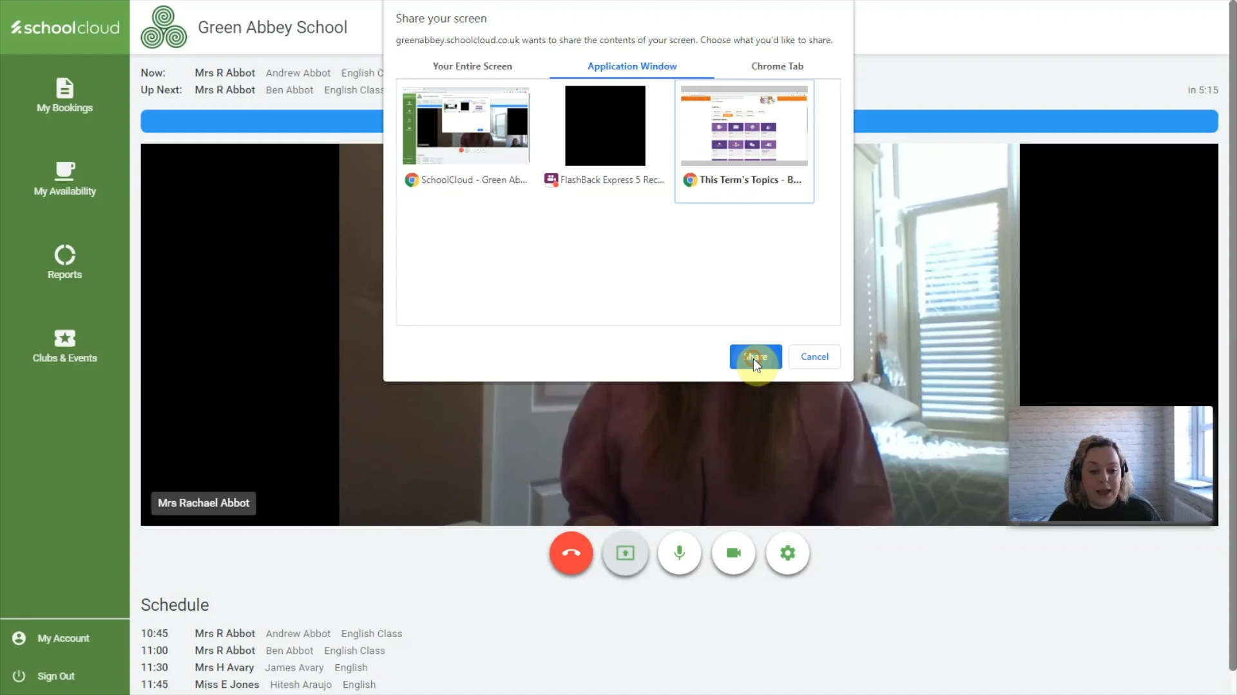Viewport: 1237px width, 695px height.
Task: Open My Account
Action: pos(62,638)
